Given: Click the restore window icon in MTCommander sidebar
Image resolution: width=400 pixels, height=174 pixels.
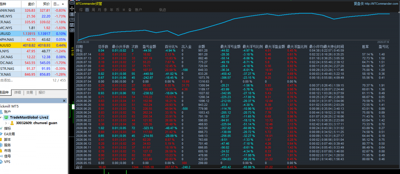Looking at the screenshot, I should click(72, 30).
